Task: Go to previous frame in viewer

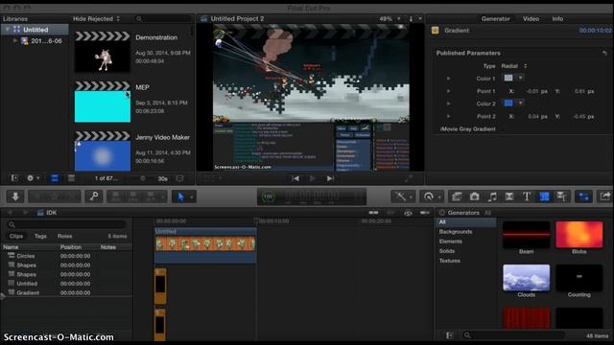Action: click(295, 178)
